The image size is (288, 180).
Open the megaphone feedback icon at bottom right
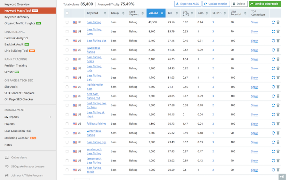click(x=282, y=177)
